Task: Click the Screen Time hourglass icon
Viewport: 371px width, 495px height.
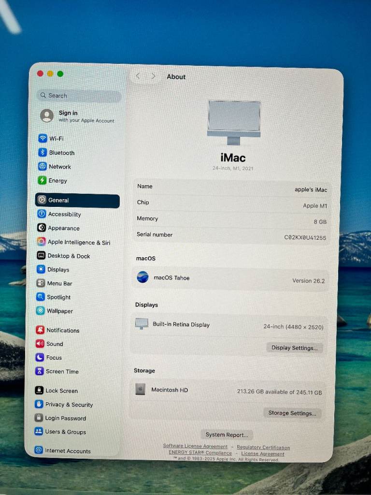Action: coord(40,371)
